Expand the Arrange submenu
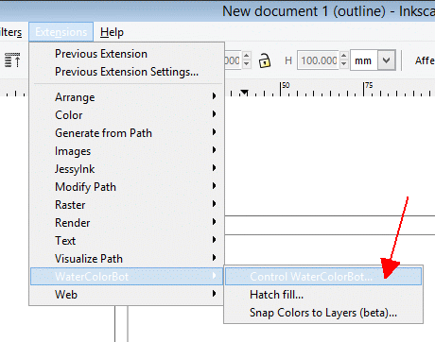Image resolution: width=435 pixels, height=342 pixels. click(127, 97)
